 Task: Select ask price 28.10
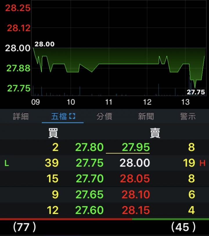coord(136,194)
